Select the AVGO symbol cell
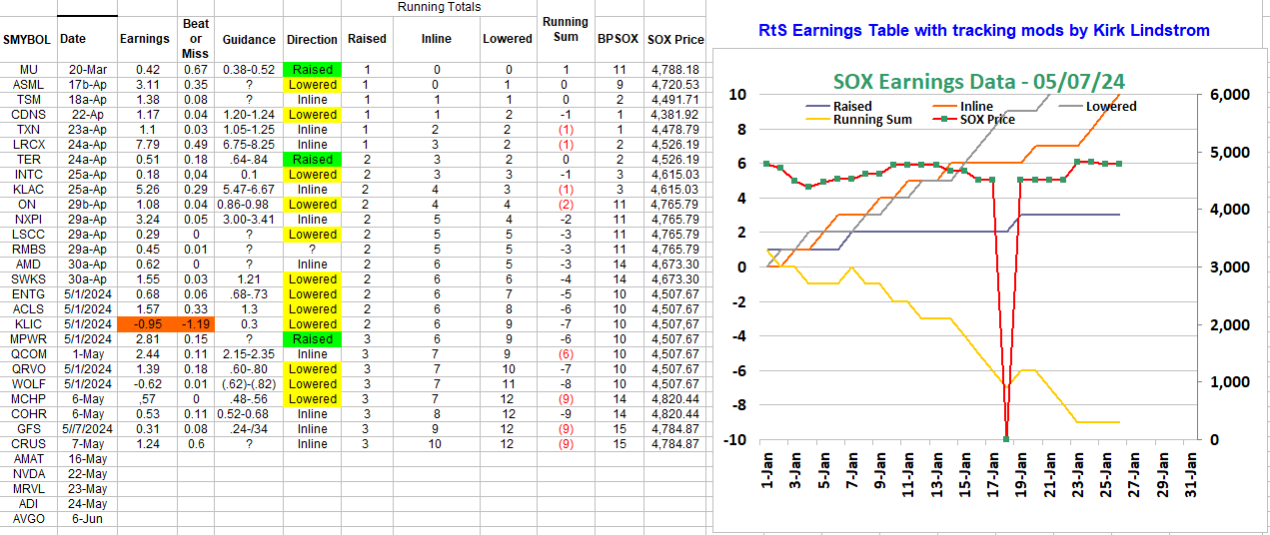 pos(28,519)
